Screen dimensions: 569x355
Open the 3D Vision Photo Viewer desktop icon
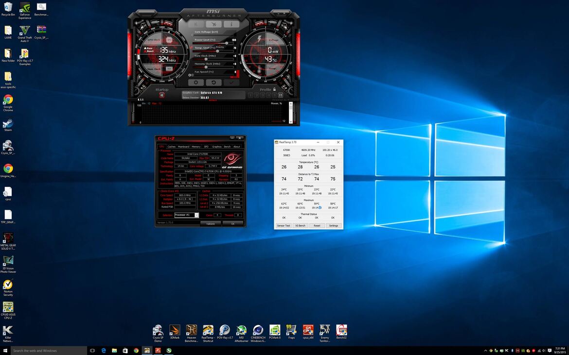[8, 265]
